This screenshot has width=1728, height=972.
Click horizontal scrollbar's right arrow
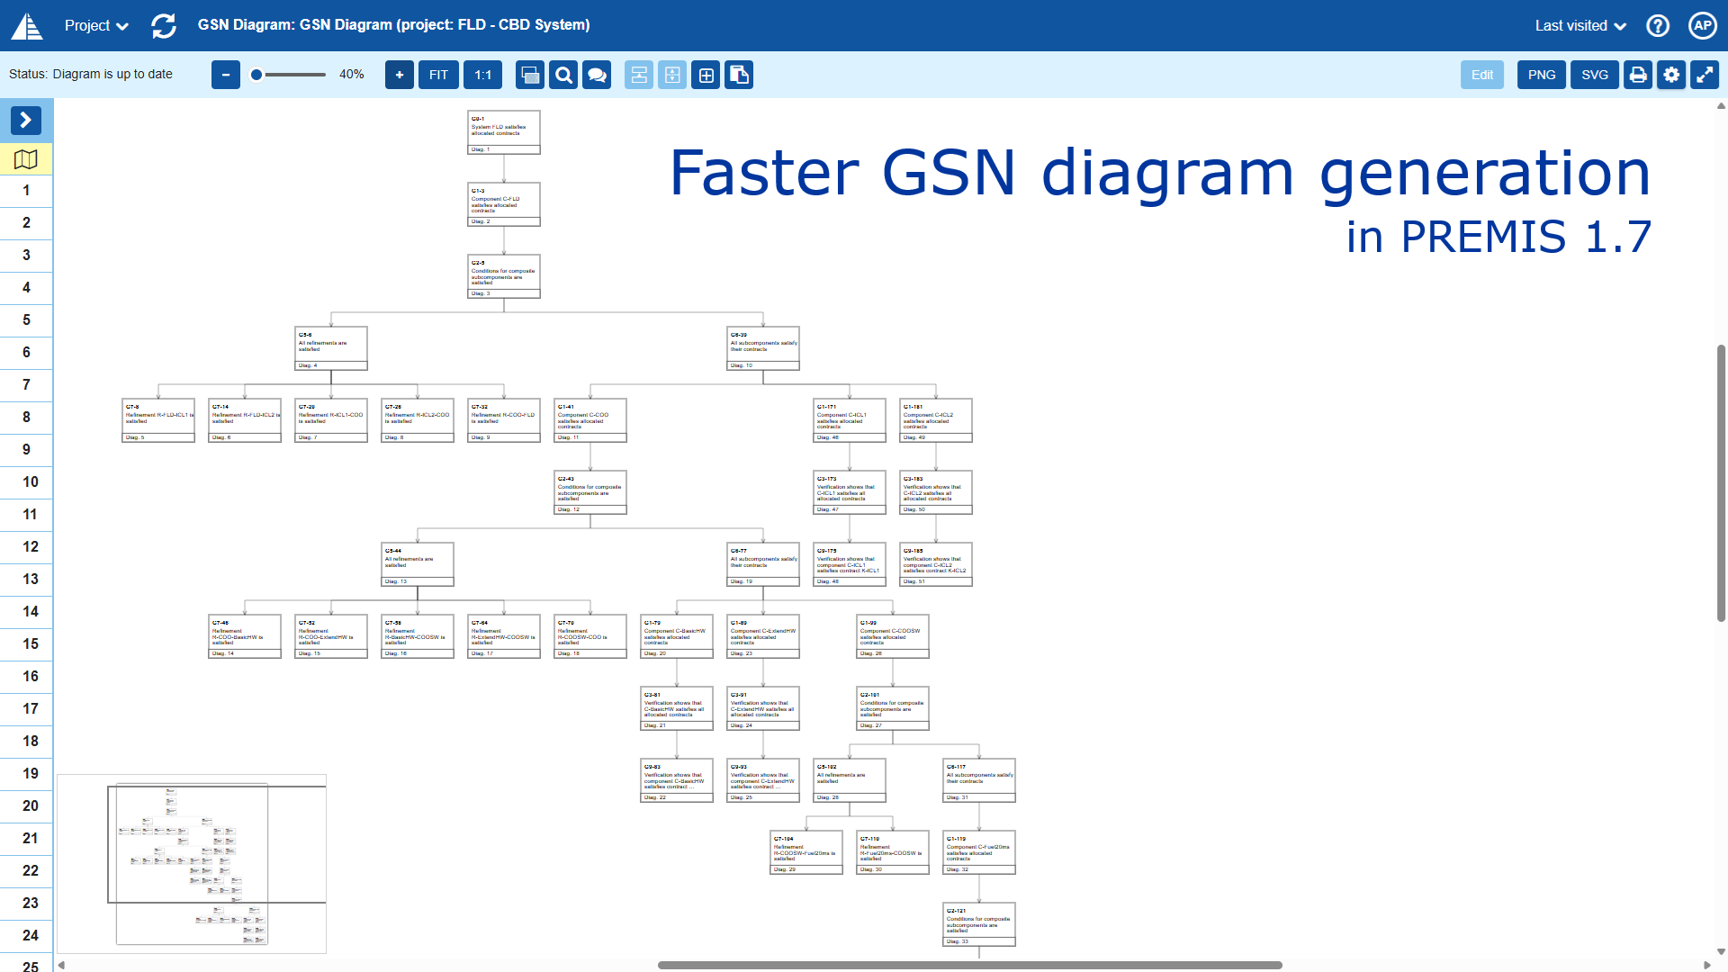pos(1707,965)
